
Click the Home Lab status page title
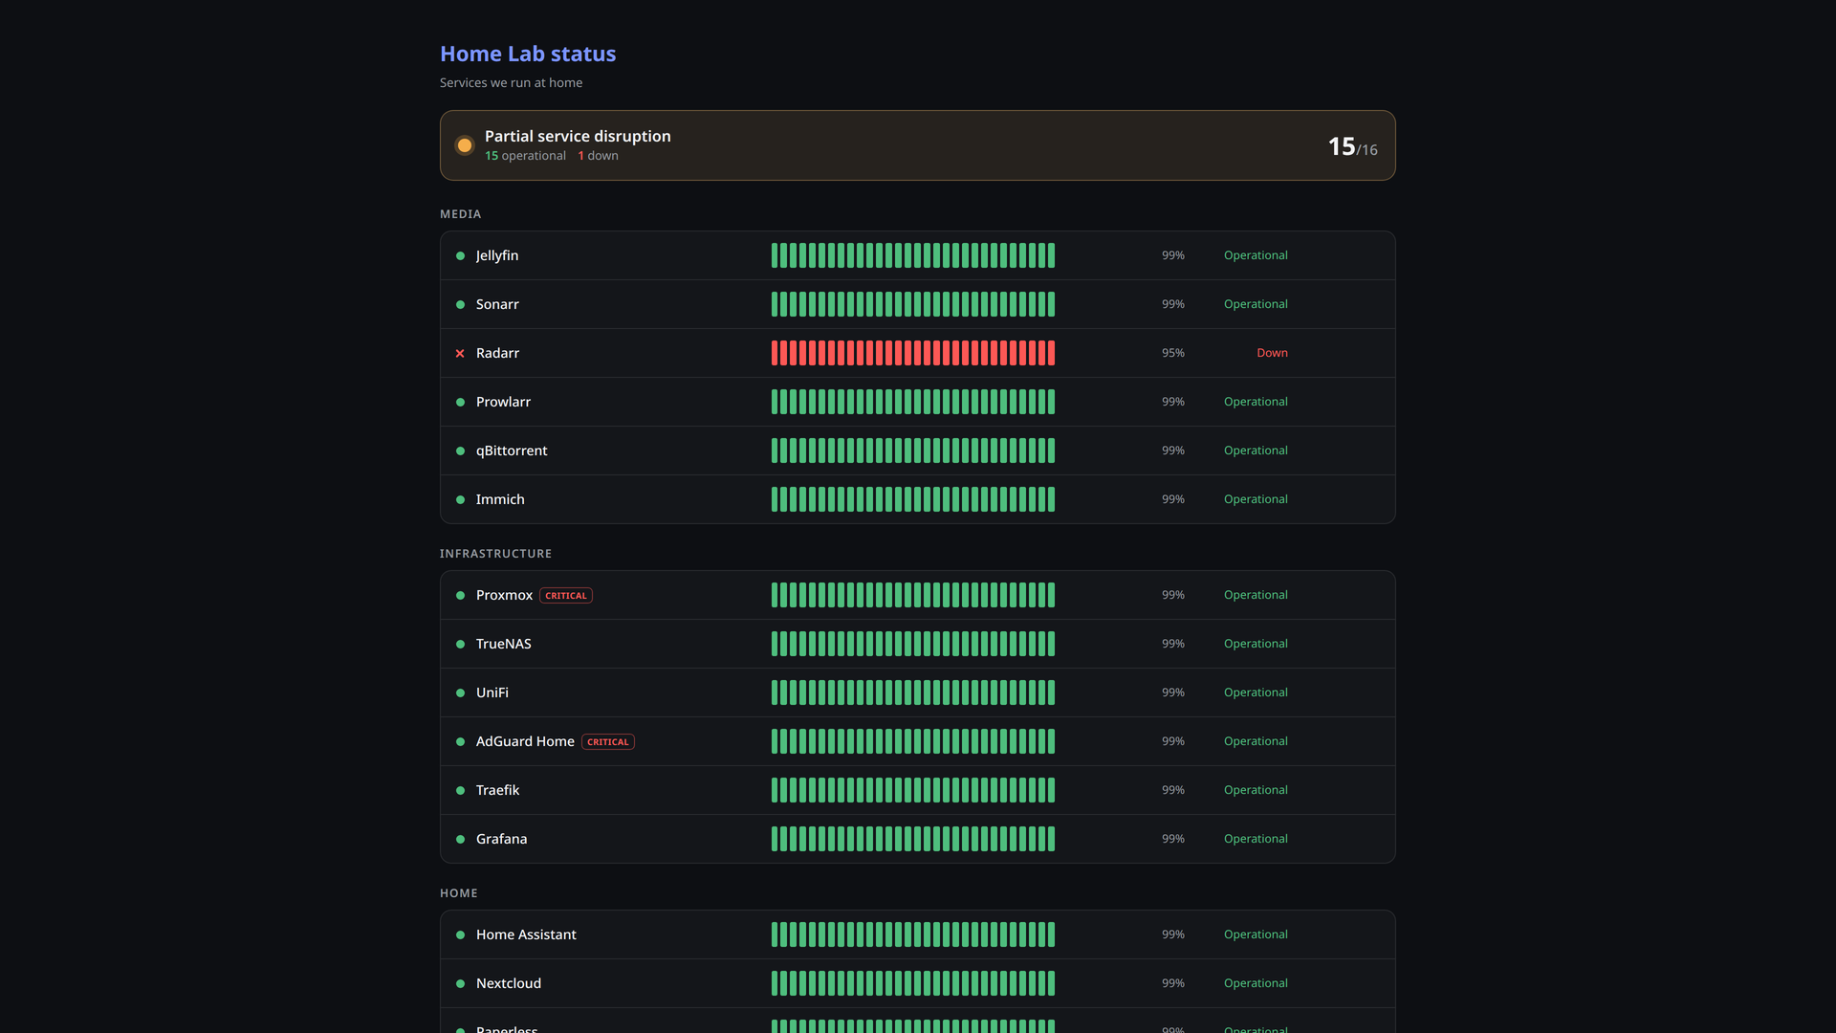(528, 54)
